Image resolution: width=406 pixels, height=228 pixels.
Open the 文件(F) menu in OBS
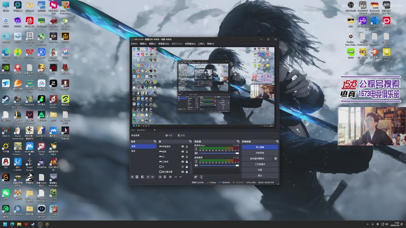coord(134,44)
